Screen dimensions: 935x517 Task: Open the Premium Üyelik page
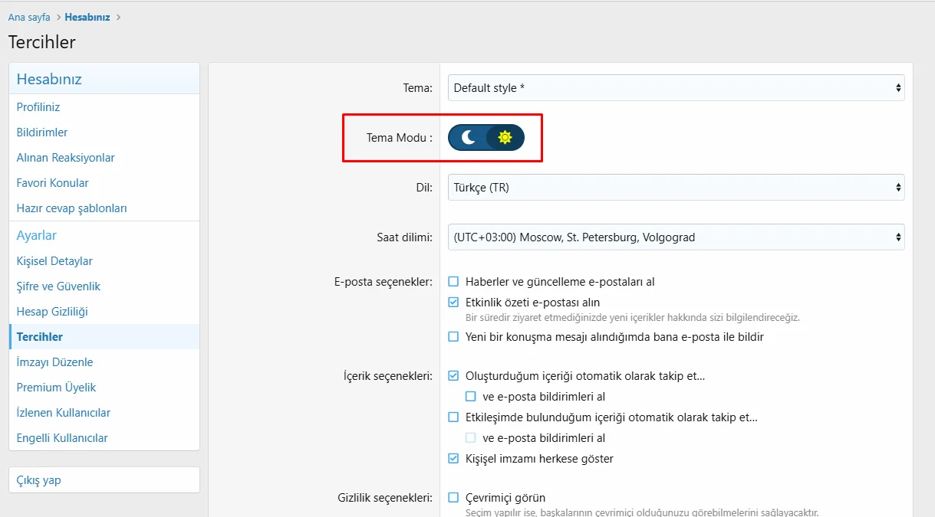[x=56, y=388]
